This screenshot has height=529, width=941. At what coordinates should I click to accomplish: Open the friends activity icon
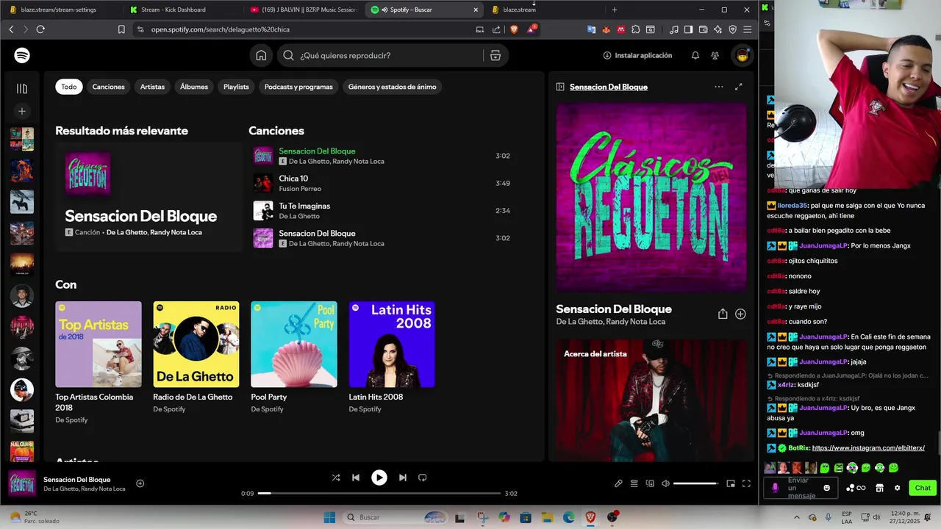point(715,55)
